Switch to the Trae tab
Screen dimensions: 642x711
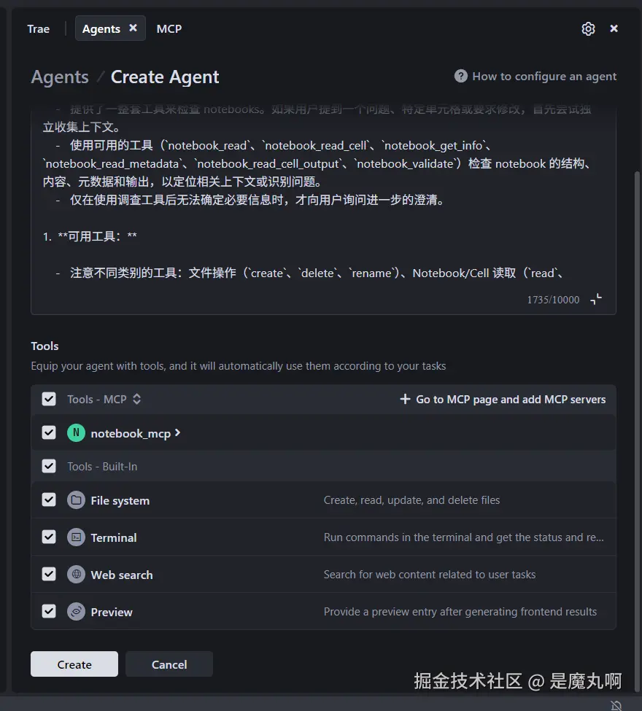[38, 28]
